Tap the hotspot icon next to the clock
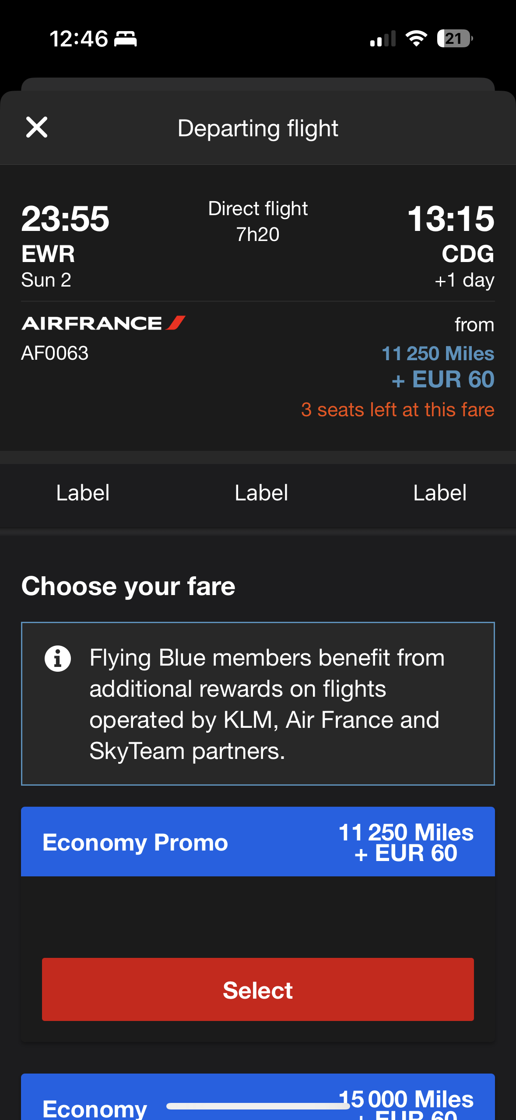This screenshot has height=1120, width=516. (x=126, y=39)
